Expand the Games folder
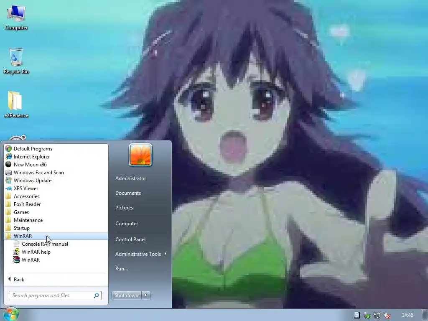The height and width of the screenshot is (321, 428). pos(56,212)
